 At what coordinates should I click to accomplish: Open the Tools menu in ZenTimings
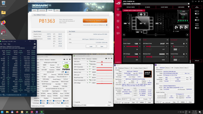pyautogui.click(x=5, y=44)
